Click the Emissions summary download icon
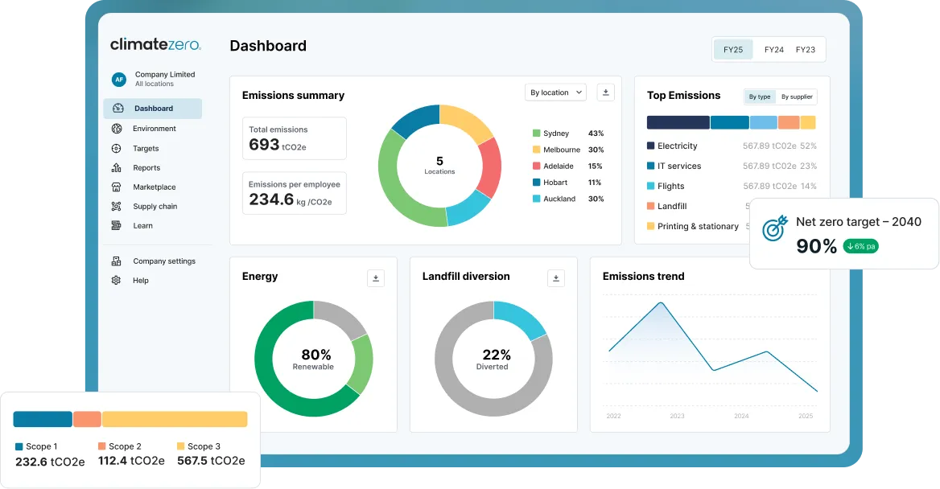 pyautogui.click(x=605, y=92)
